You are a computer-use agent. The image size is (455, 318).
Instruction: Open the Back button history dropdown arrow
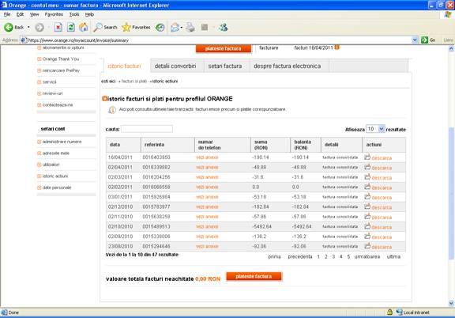28,28
